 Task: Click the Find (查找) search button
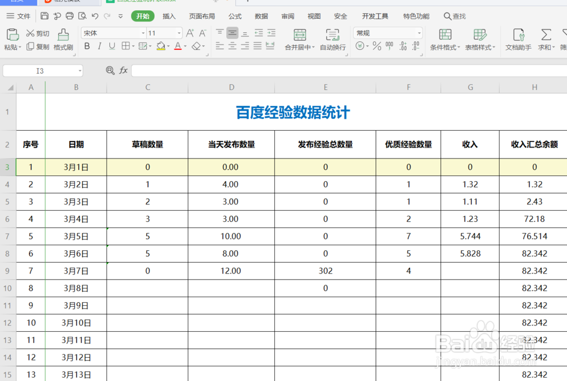[455, 16]
